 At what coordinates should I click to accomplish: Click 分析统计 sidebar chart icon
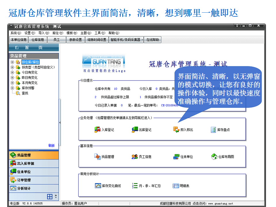[13, 188]
